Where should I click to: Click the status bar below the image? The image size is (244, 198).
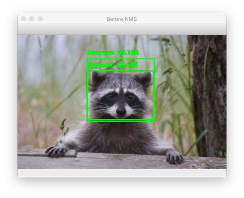click(122, 173)
